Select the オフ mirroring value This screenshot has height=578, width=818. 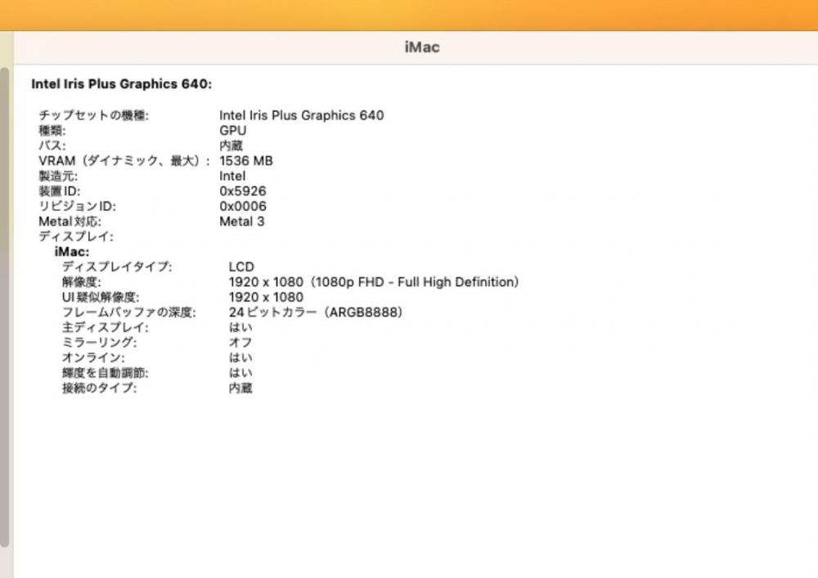(x=240, y=343)
